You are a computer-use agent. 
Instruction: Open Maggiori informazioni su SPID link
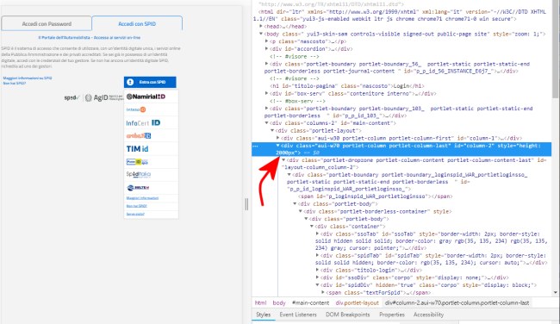tap(28, 78)
